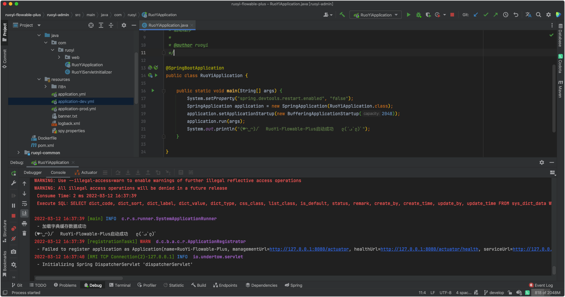The width and height of the screenshot is (565, 297).
Task: Hide the Project tool window
Action: (x=134, y=25)
